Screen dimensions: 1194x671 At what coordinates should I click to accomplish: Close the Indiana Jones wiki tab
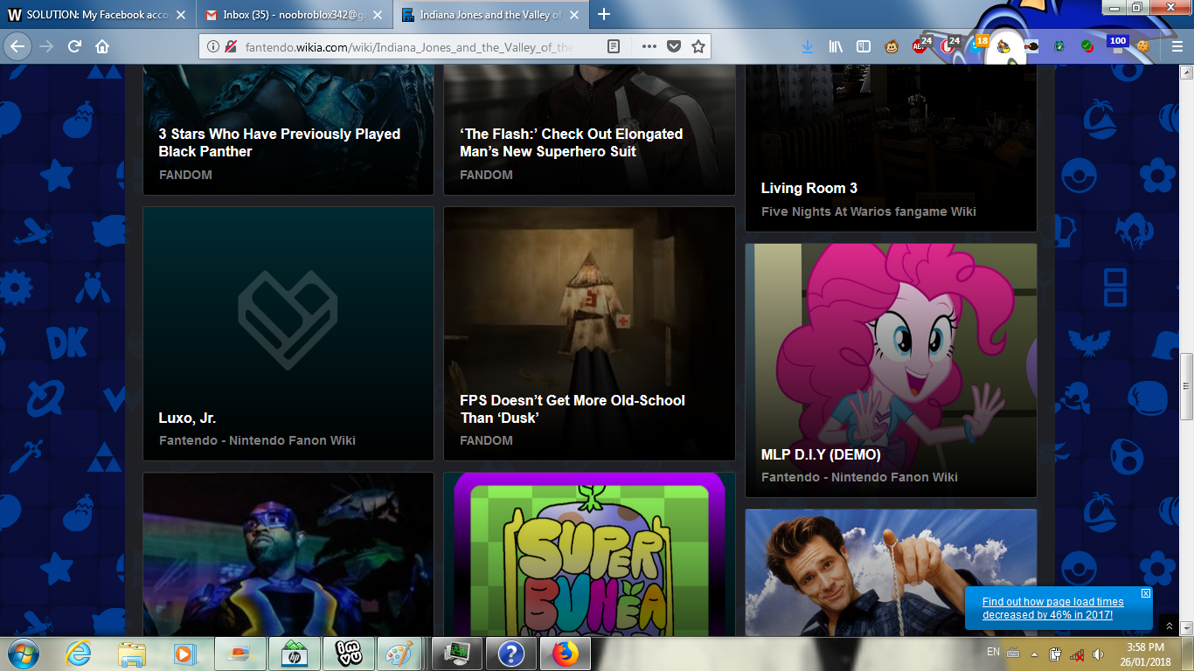pyautogui.click(x=576, y=15)
